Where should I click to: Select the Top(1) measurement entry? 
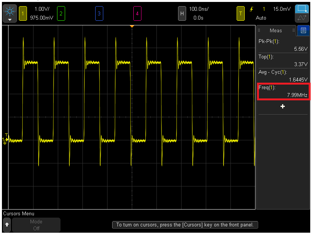click(x=283, y=61)
